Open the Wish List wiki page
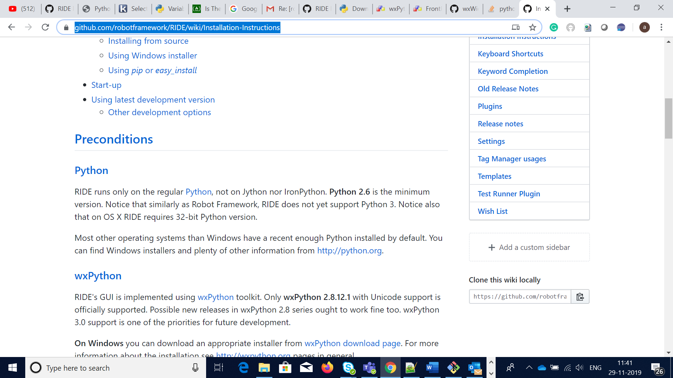Image resolution: width=673 pixels, height=378 pixels. tap(492, 211)
